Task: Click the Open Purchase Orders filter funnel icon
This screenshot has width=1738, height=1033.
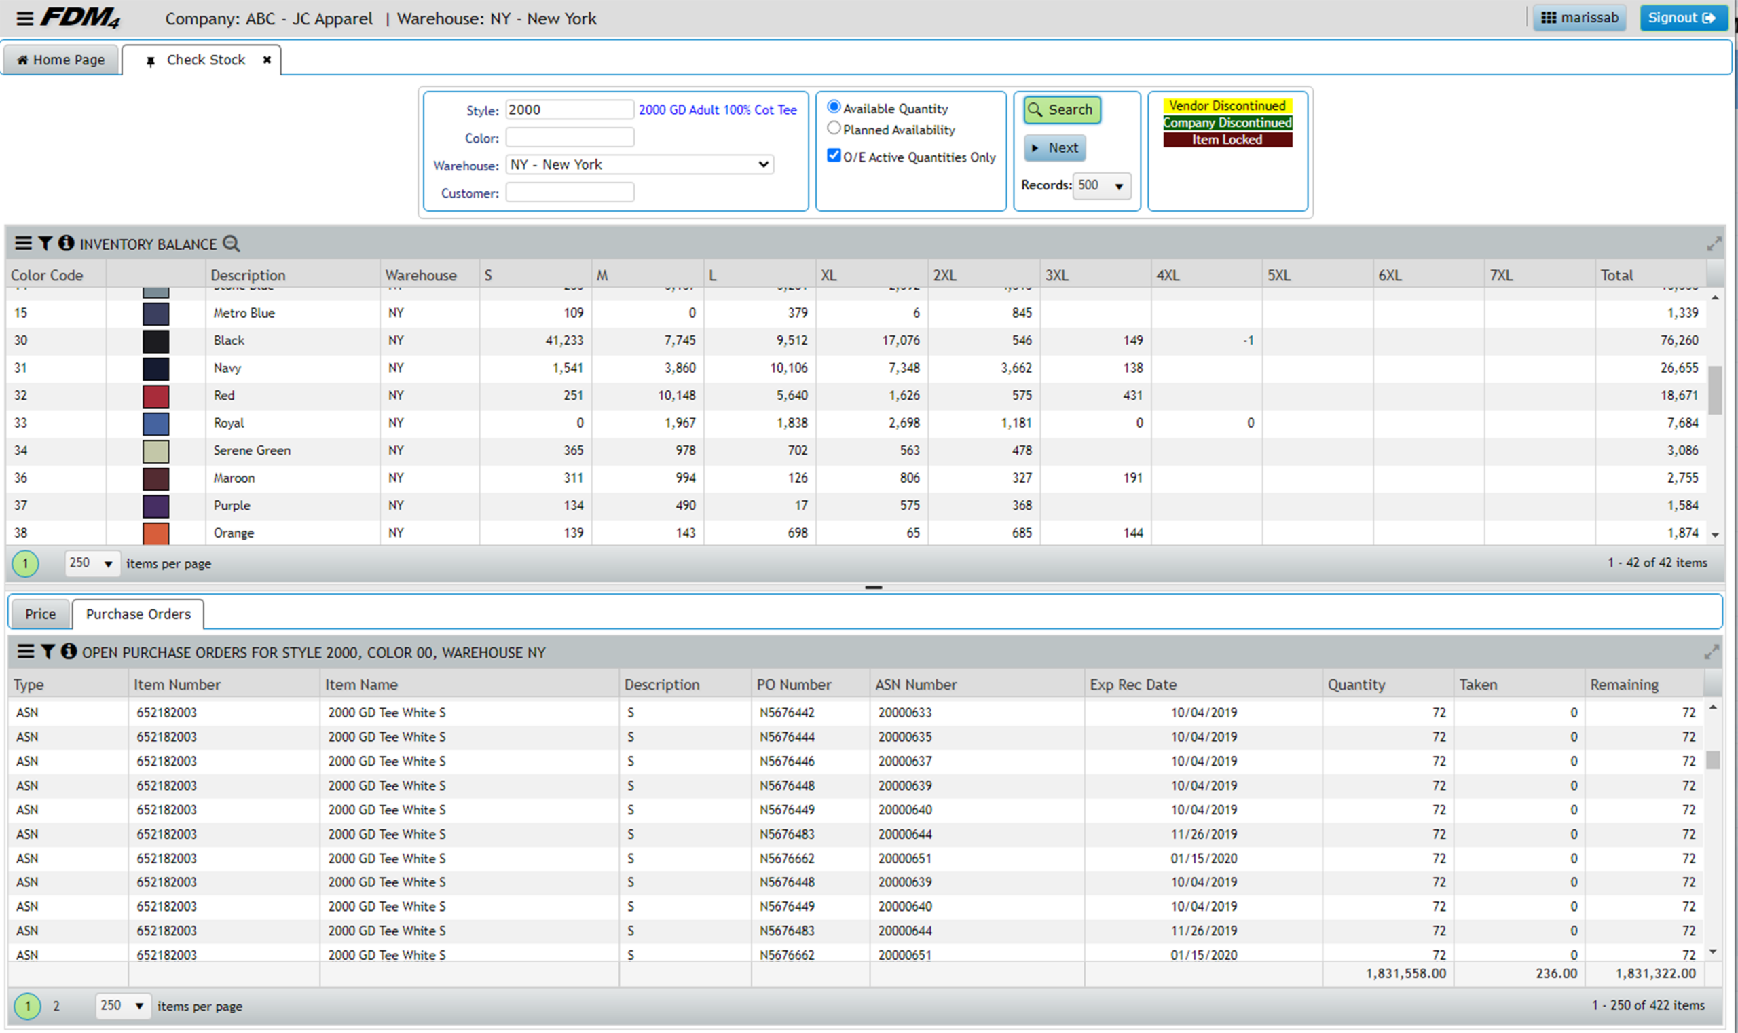Action: pos(48,651)
